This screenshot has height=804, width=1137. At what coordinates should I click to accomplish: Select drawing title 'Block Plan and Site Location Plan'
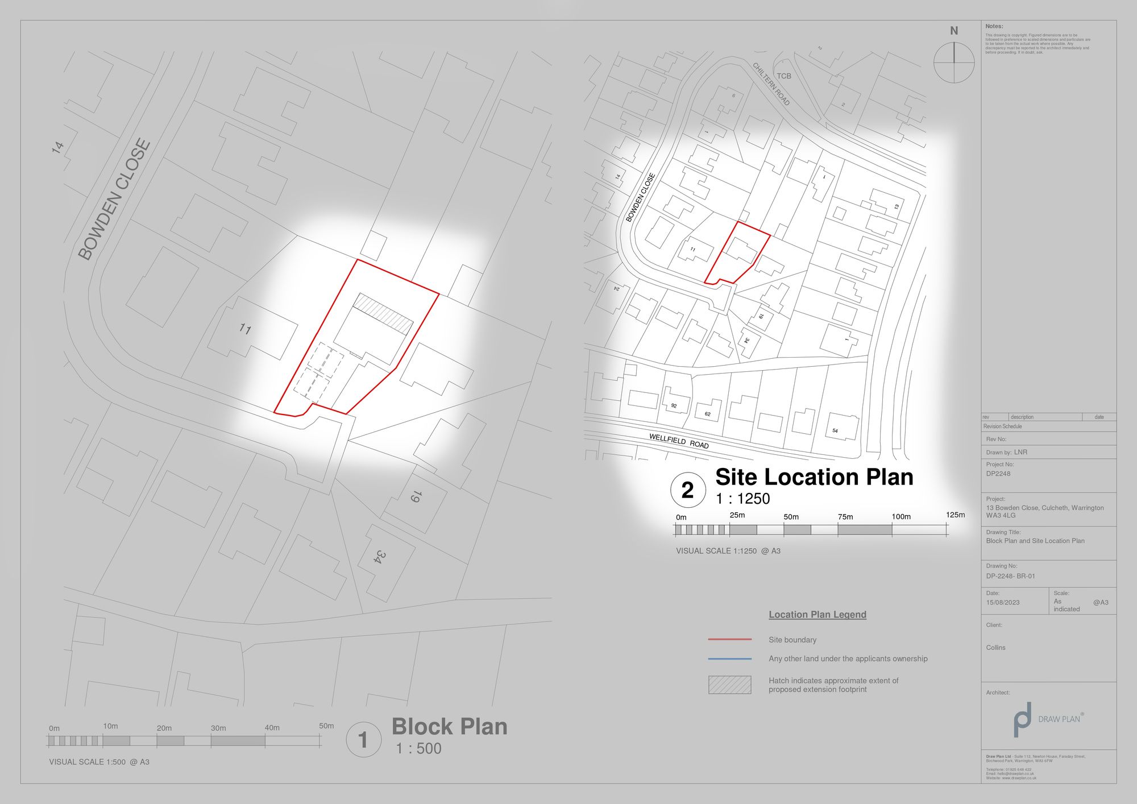(x=1035, y=541)
